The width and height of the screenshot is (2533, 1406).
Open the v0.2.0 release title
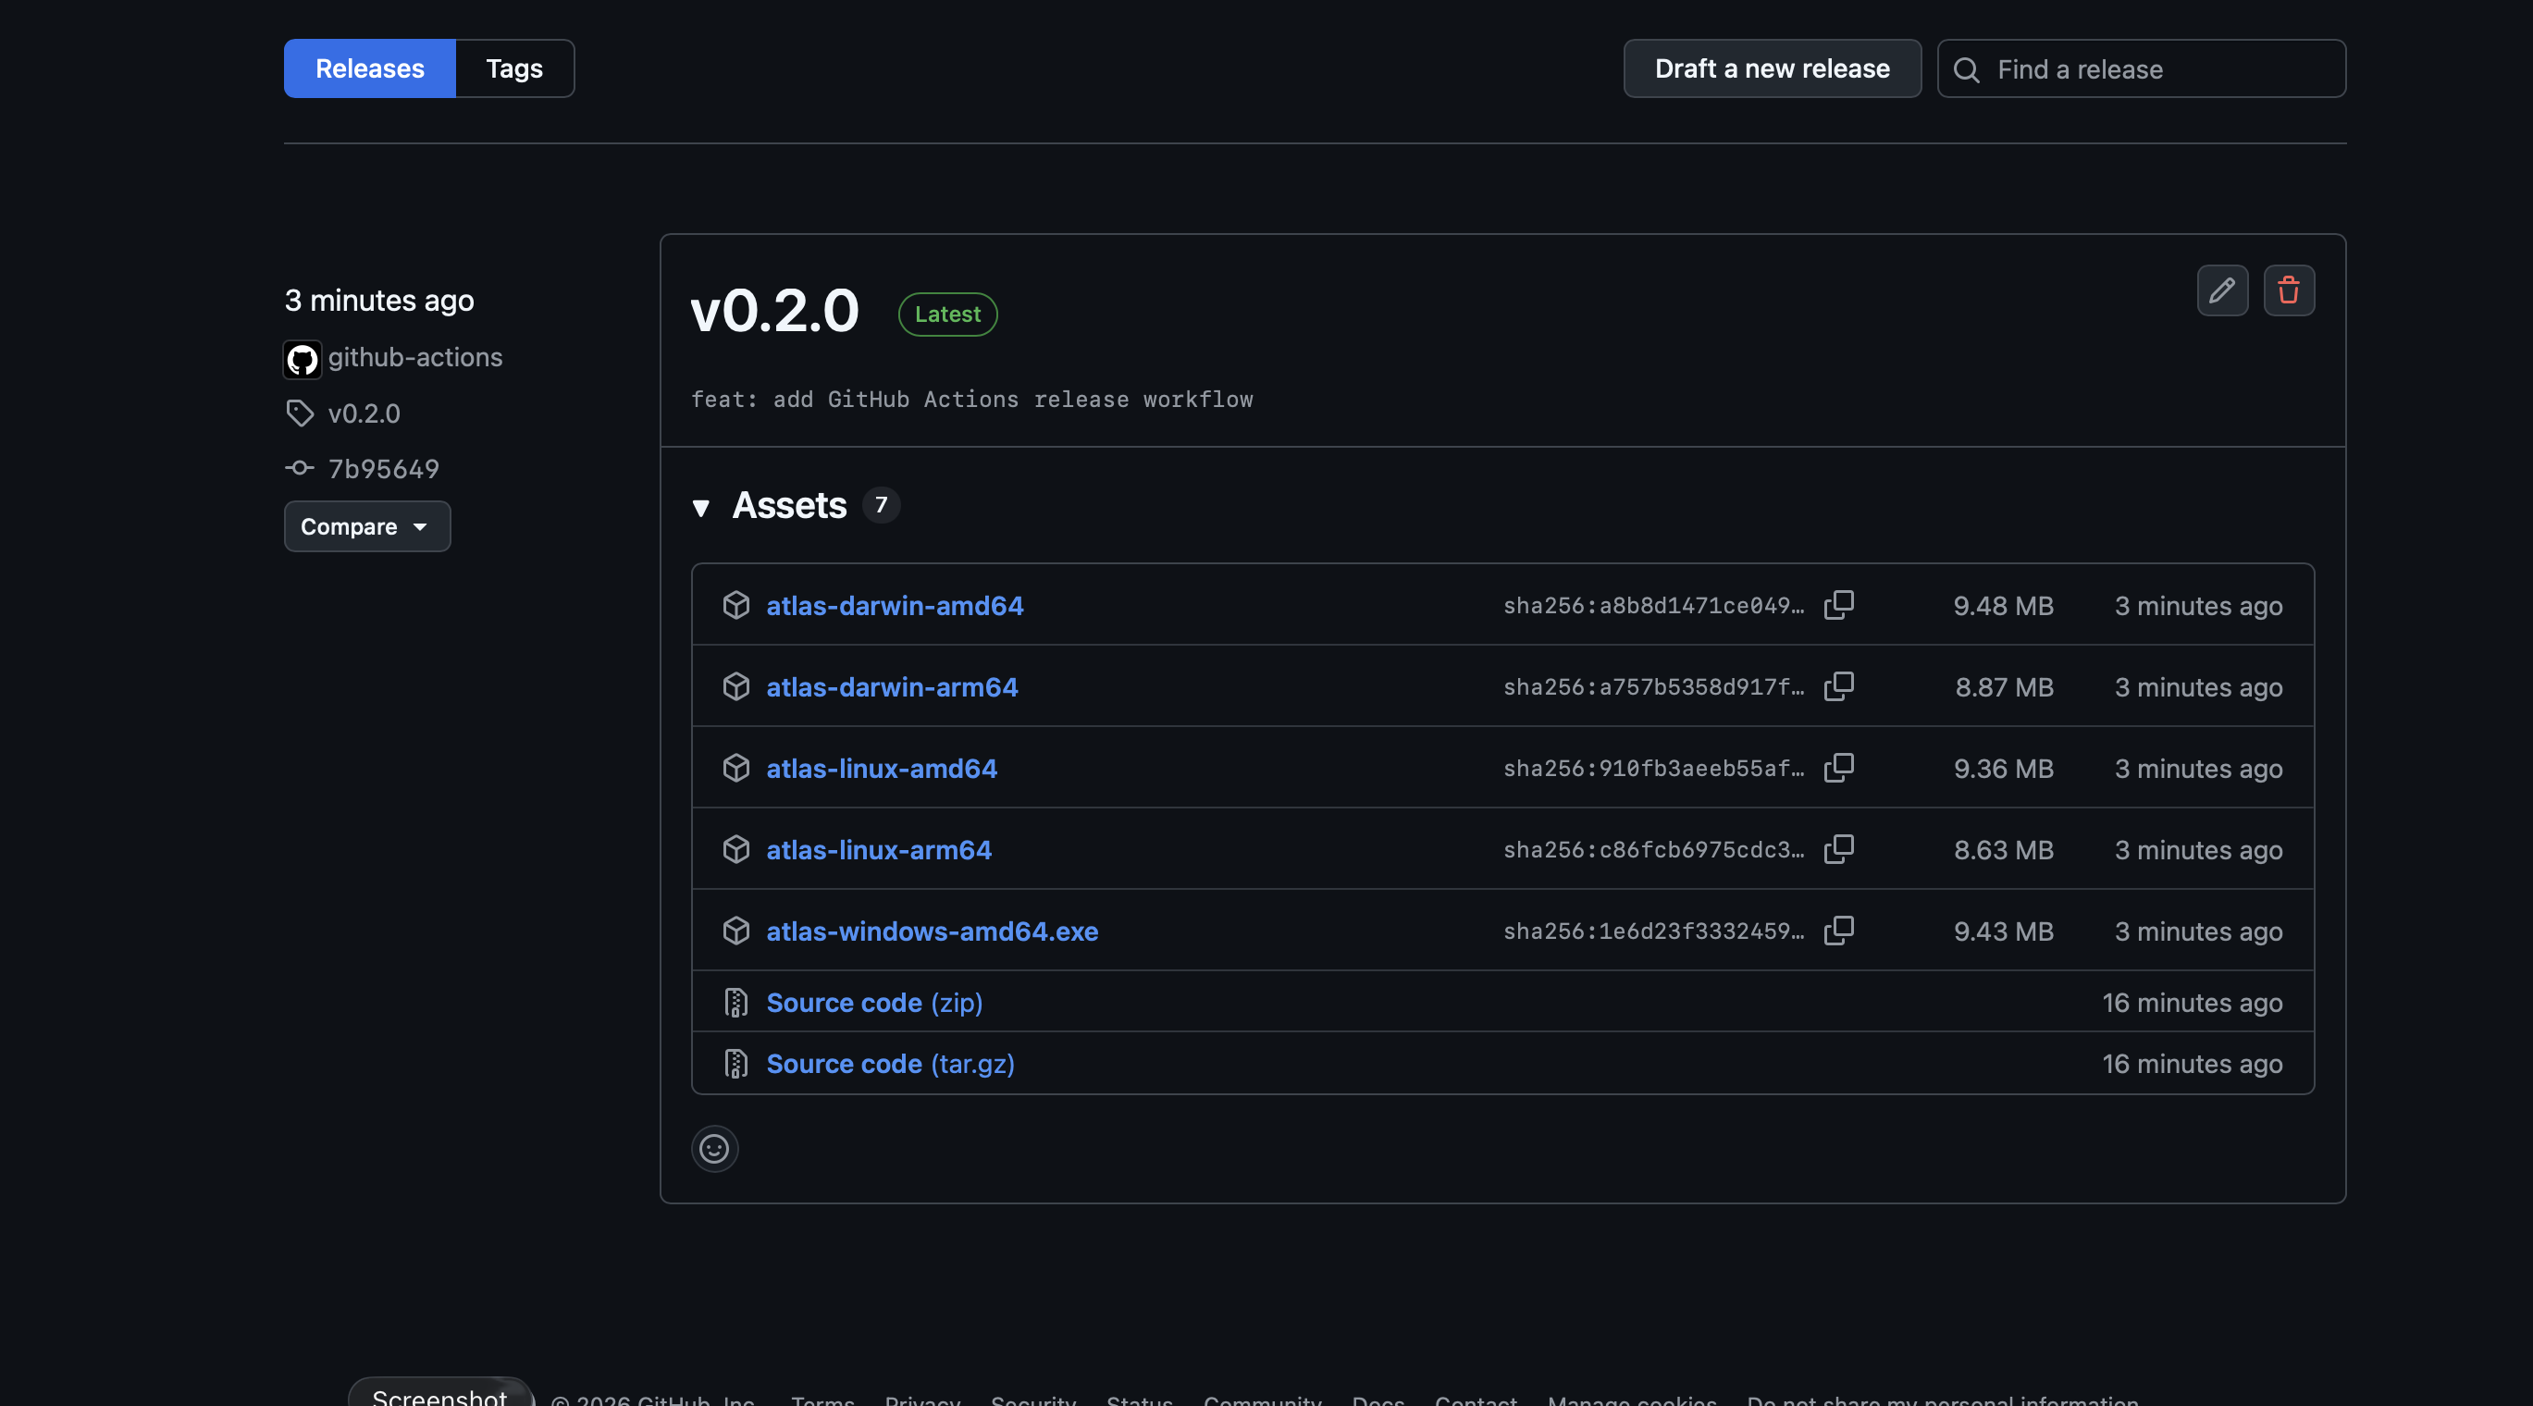tap(775, 312)
